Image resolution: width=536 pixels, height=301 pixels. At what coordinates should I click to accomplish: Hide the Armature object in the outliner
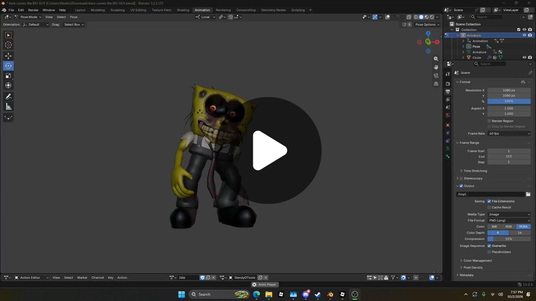524,35
